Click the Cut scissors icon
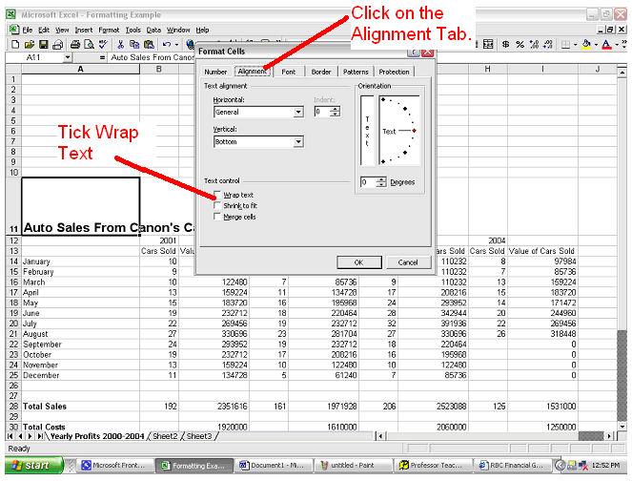 click(121, 44)
